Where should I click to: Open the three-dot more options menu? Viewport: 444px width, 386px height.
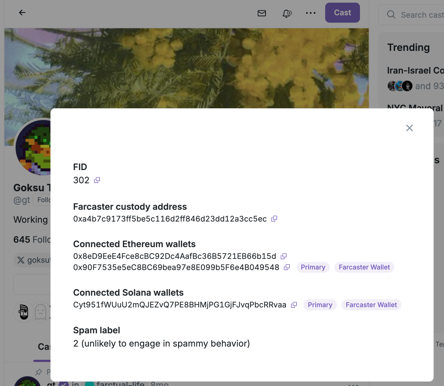click(x=311, y=13)
